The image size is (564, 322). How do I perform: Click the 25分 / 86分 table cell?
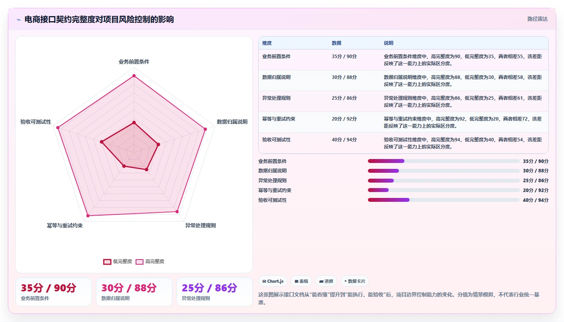[x=344, y=98]
